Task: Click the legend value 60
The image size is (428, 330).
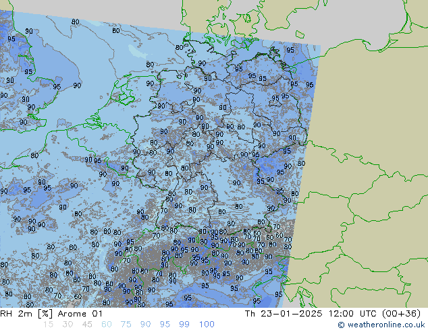Action: click(107, 325)
